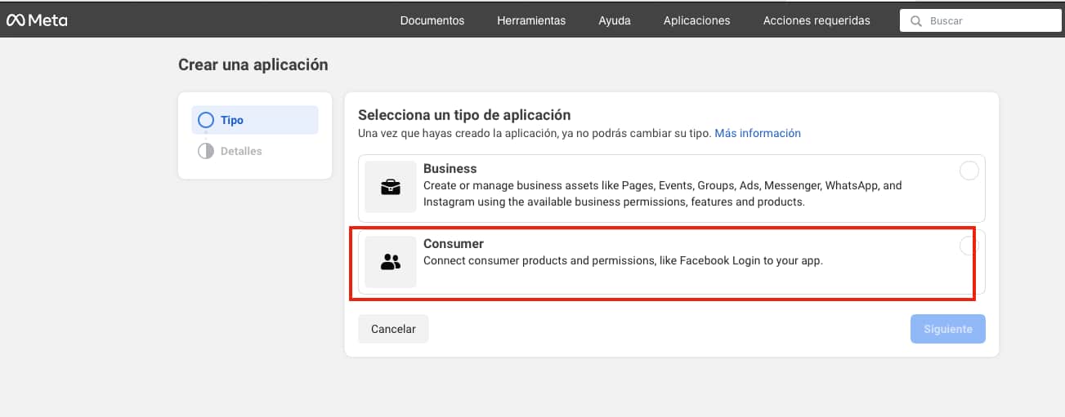This screenshot has height=417, width=1065.
Task: Click the Consumer people icon
Action: [x=391, y=262]
